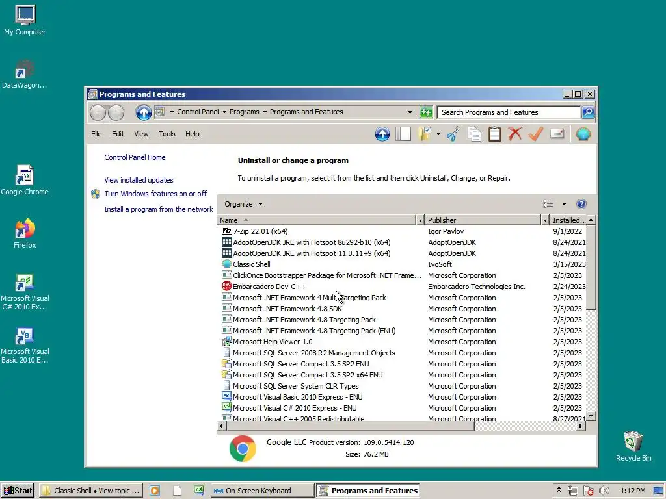Image resolution: width=666 pixels, height=499 pixels.
Task: Click the search magnifier button
Action: coord(588,112)
